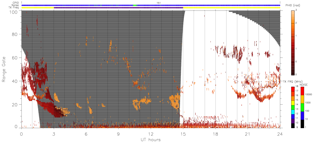Click tick label 60 on the Range Gate axis

pos(15,58)
